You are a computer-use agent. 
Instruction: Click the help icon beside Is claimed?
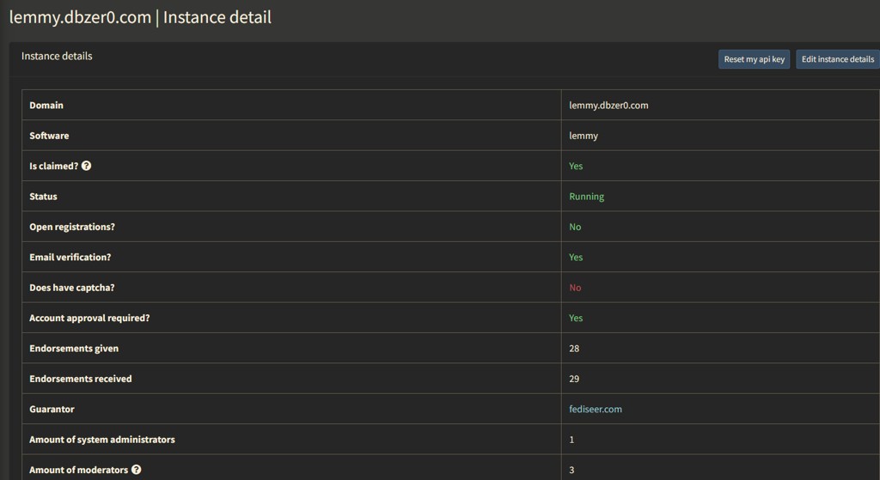coord(86,166)
